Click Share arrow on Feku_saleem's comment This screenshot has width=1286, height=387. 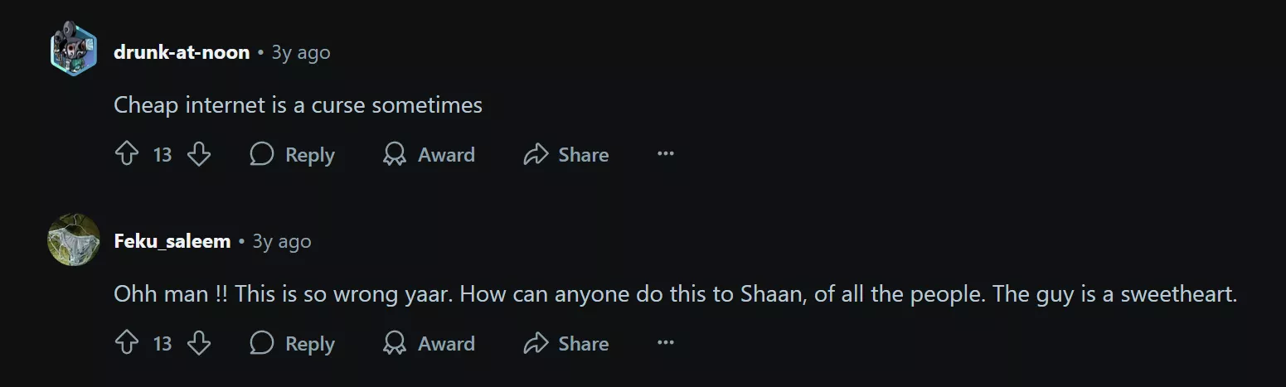[x=536, y=343]
